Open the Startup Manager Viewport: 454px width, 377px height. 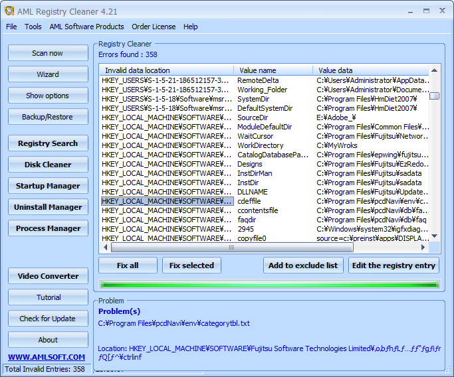(48, 186)
